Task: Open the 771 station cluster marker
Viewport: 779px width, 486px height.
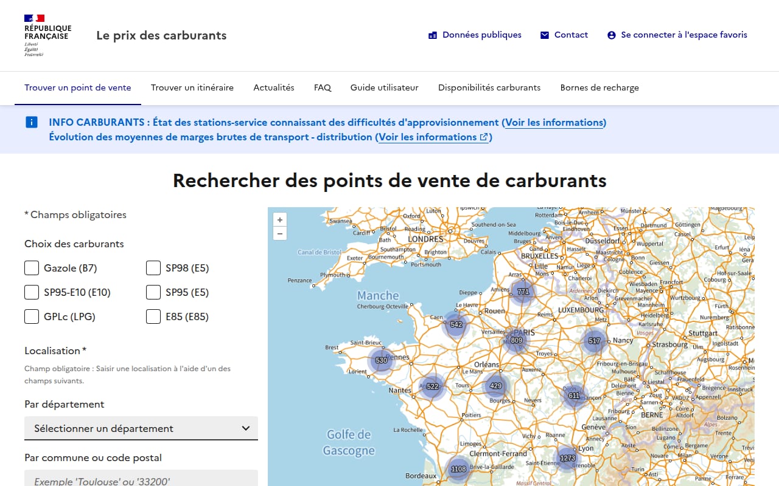Action: [523, 292]
